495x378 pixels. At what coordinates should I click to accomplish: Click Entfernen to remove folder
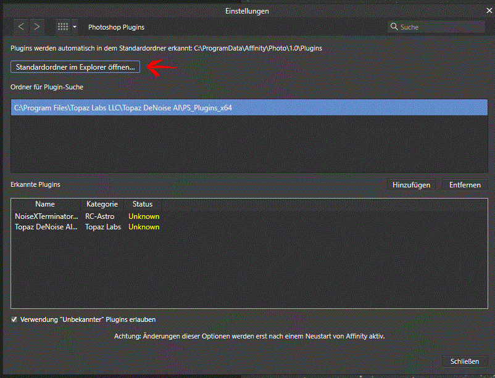tap(465, 185)
